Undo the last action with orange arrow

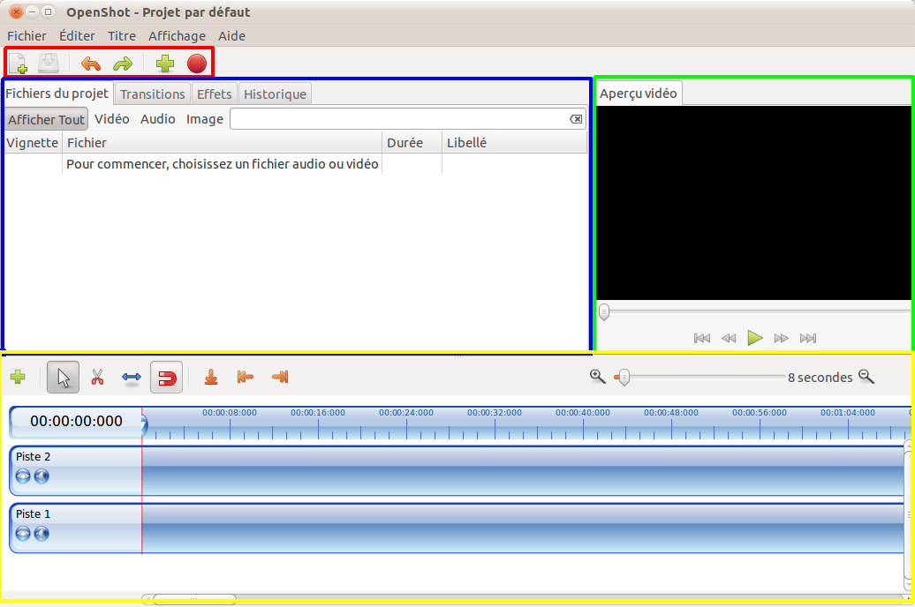[x=90, y=63]
